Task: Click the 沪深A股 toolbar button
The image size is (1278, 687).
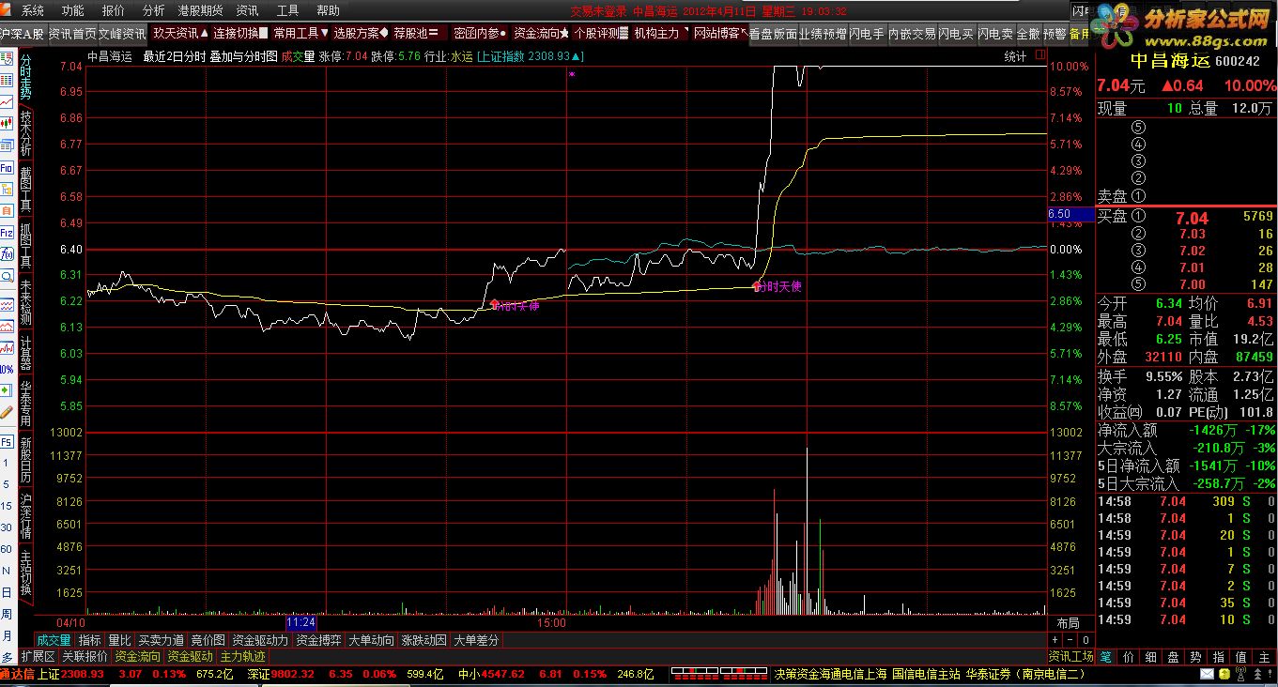Action: pyautogui.click(x=23, y=34)
